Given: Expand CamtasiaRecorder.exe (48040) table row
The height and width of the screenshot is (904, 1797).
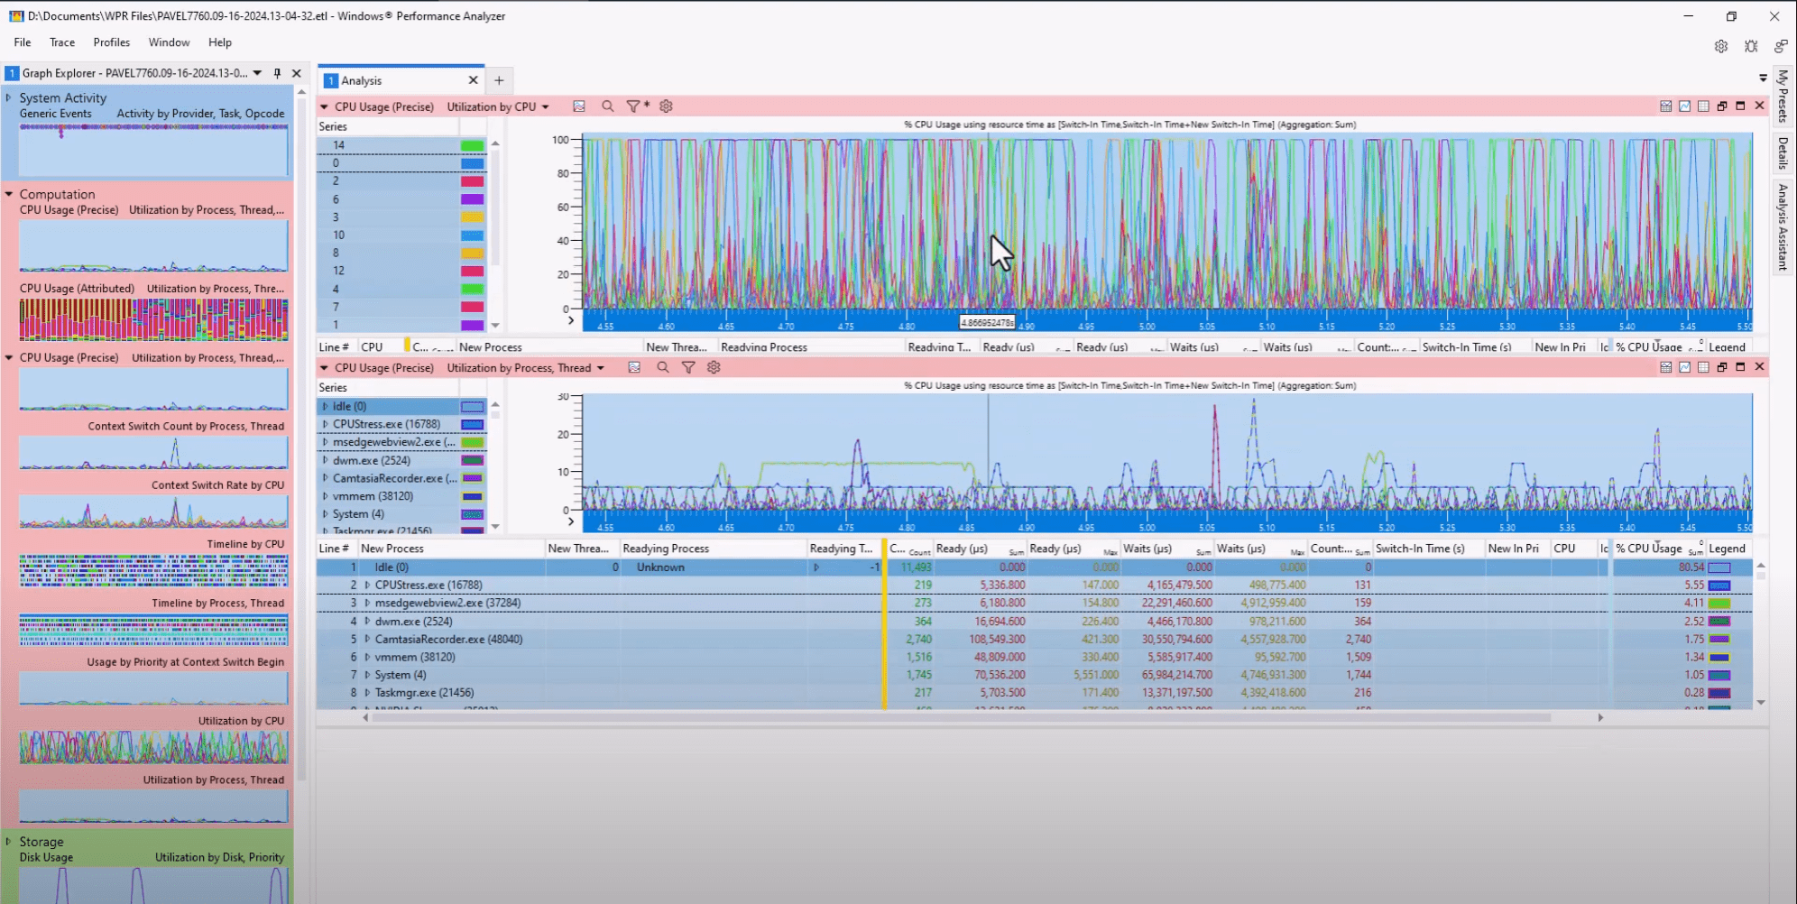Looking at the screenshot, I should pos(367,639).
